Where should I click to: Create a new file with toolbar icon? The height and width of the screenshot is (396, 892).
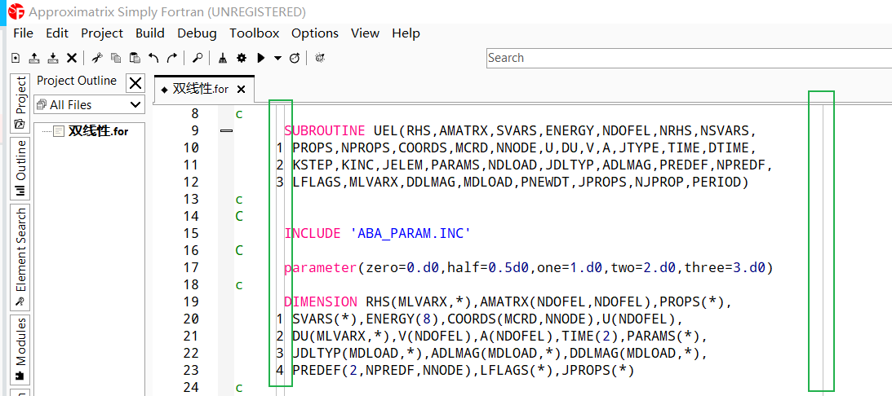(16, 57)
